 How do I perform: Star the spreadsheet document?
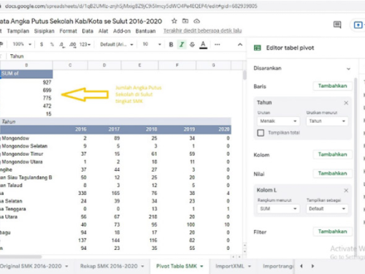[x=174, y=21]
